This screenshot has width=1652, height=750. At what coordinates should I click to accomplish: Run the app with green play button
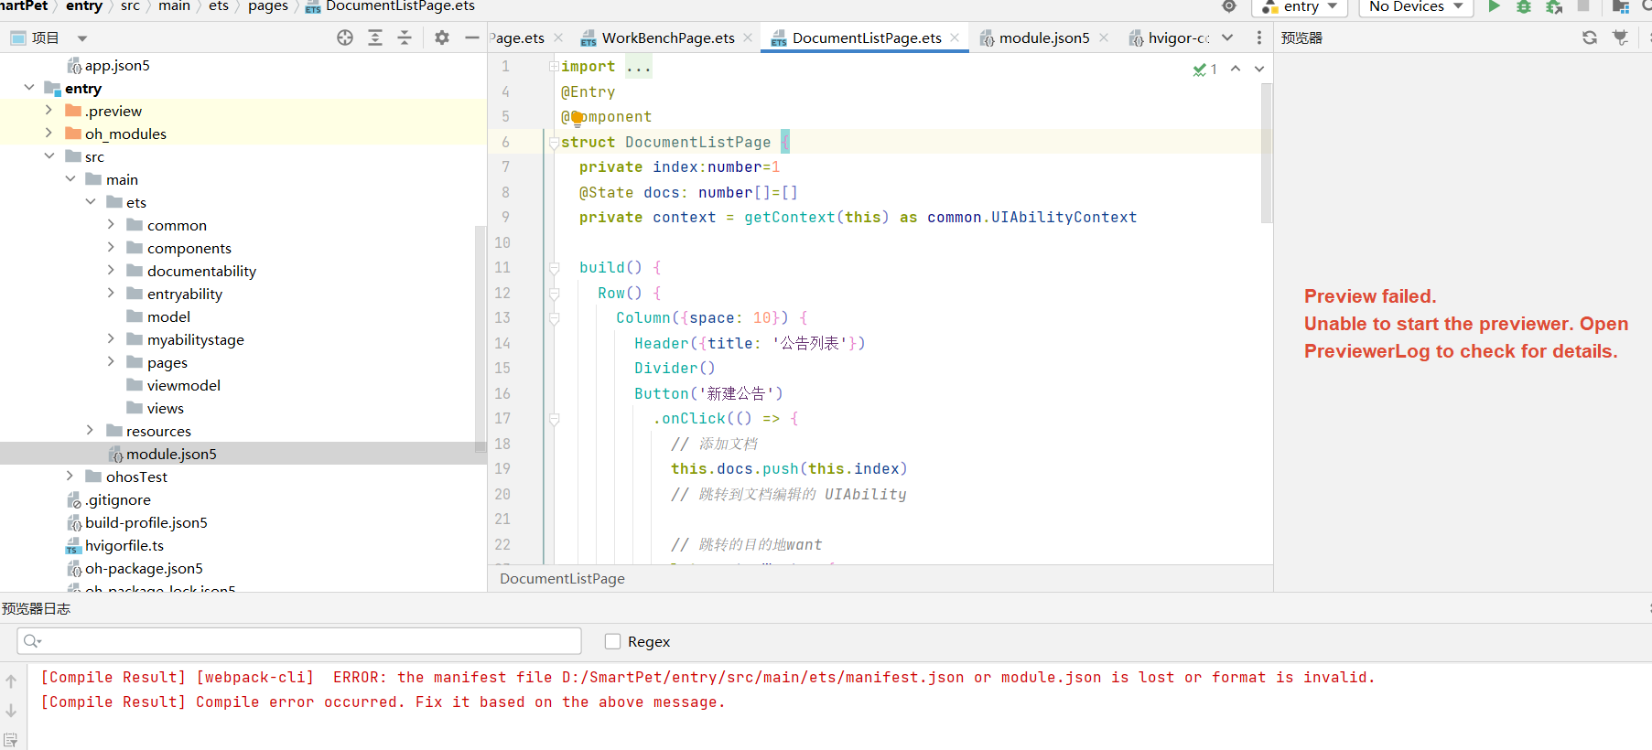point(1495,6)
